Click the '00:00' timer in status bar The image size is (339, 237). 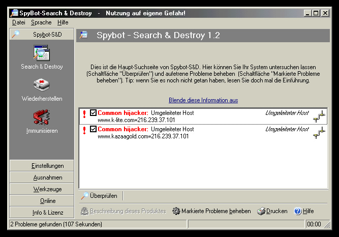coord(314,224)
